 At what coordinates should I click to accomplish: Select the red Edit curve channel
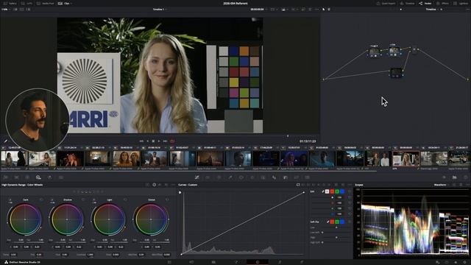332,191
